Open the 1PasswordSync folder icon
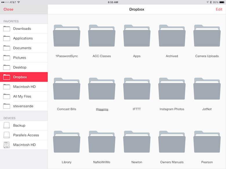This screenshot has height=169, width=226. [67, 36]
